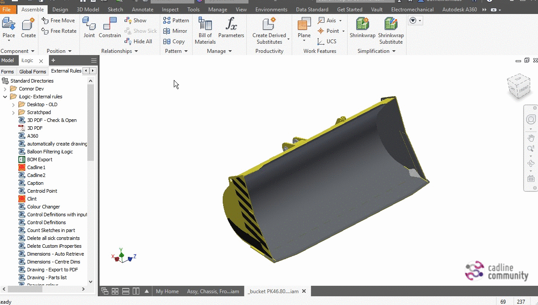Add a new browser panel with plus
The width and height of the screenshot is (538, 305).
[x=53, y=61]
